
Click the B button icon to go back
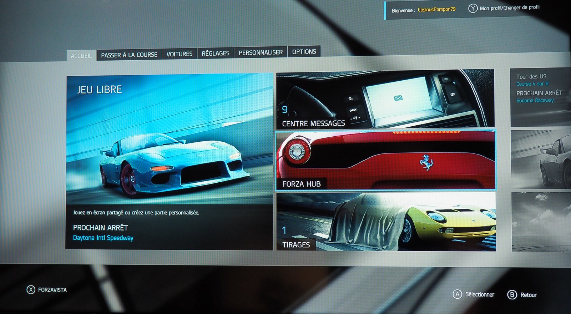click(x=512, y=295)
